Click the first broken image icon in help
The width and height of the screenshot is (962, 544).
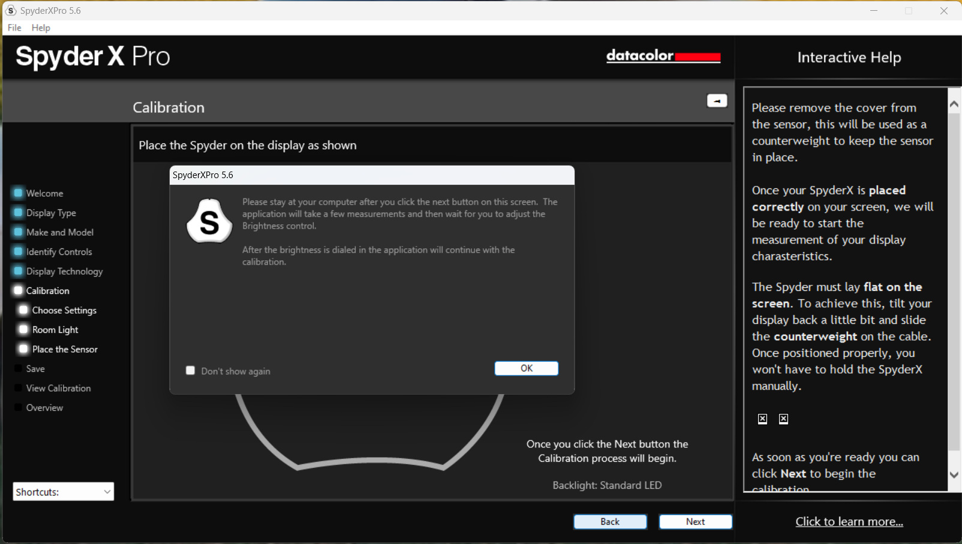[762, 419]
